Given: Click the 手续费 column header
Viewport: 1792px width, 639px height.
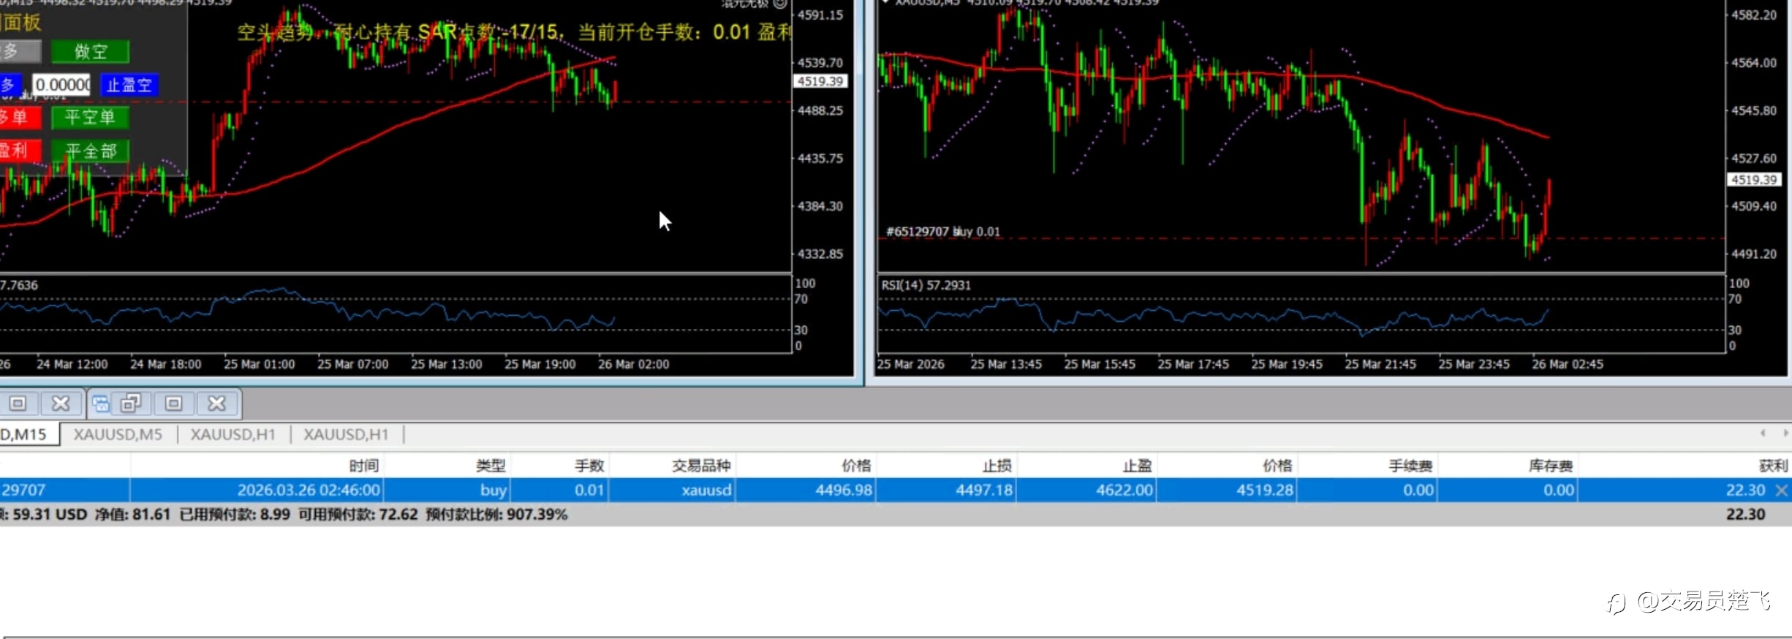Looking at the screenshot, I should 1410,466.
